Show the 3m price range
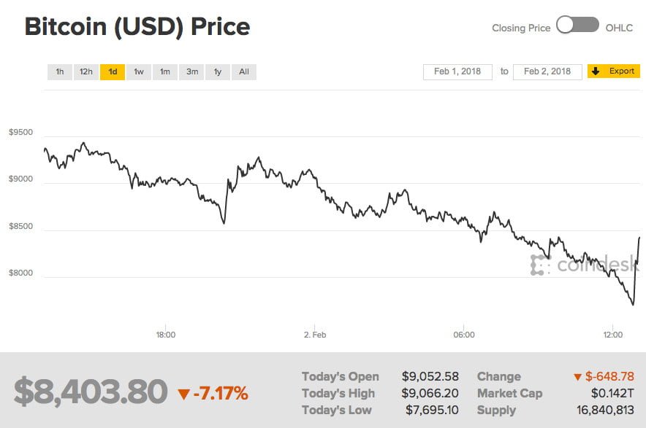Image resolution: width=646 pixels, height=428 pixels. [191, 71]
